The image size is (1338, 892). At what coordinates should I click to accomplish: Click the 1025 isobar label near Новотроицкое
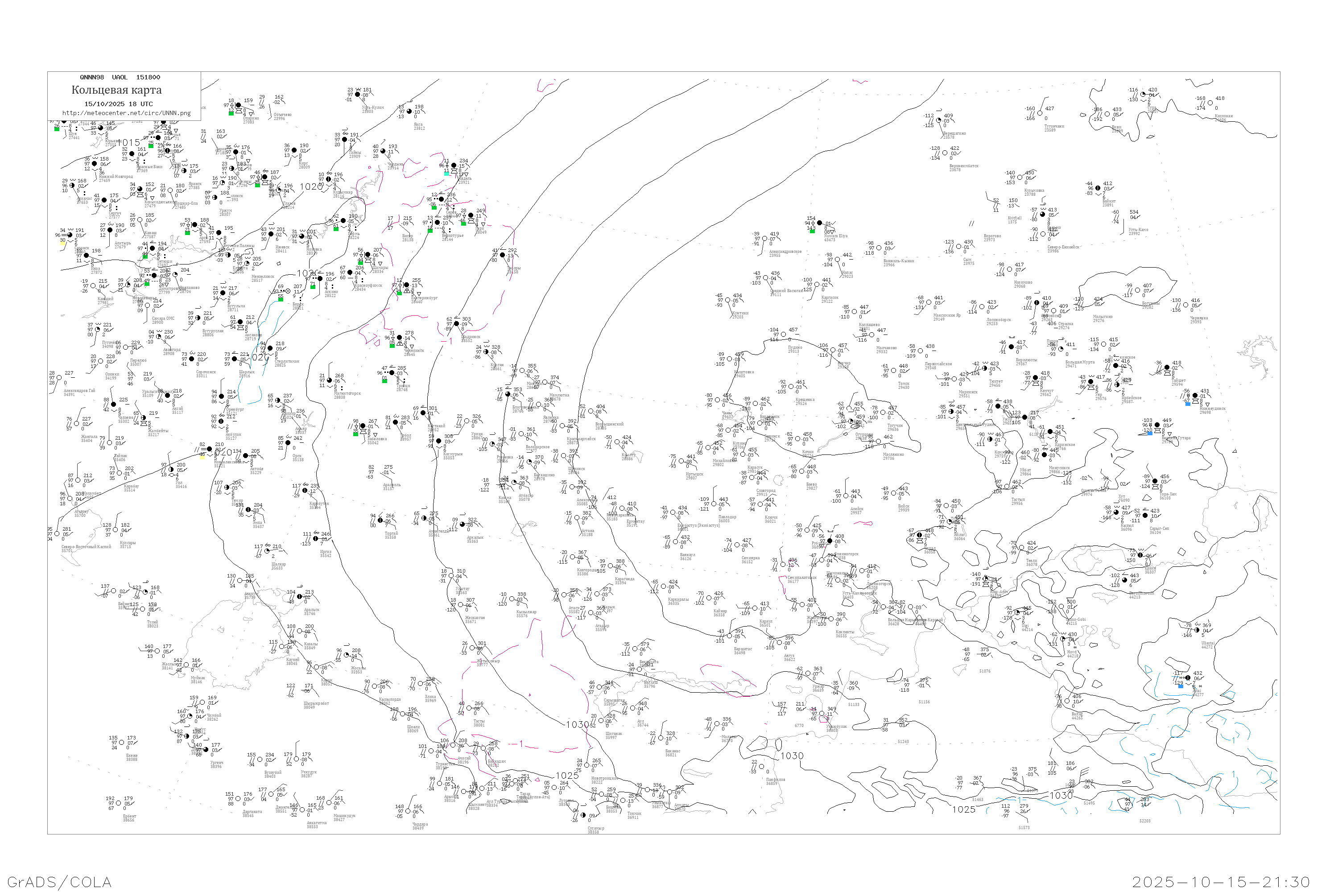(567, 776)
